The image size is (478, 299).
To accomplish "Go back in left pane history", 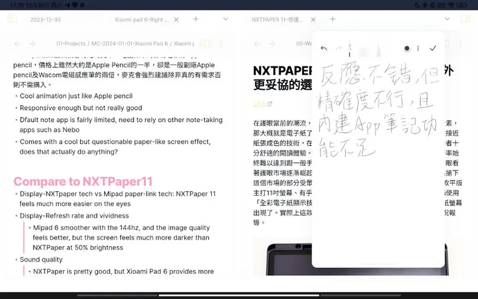I will (x=17, y=43).
